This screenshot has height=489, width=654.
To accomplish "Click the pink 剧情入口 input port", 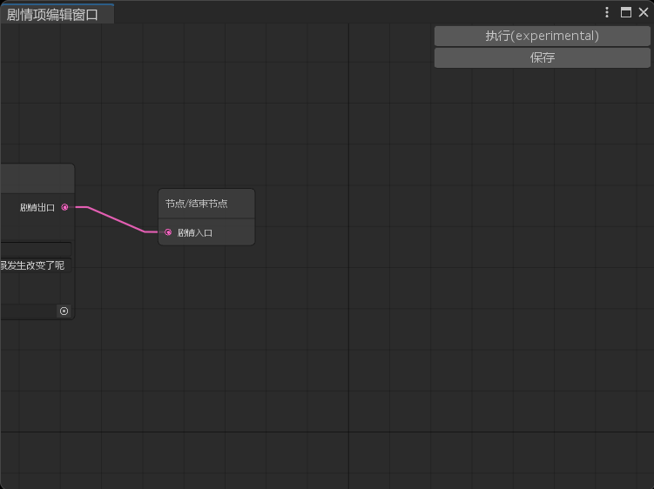I will 168,232.
